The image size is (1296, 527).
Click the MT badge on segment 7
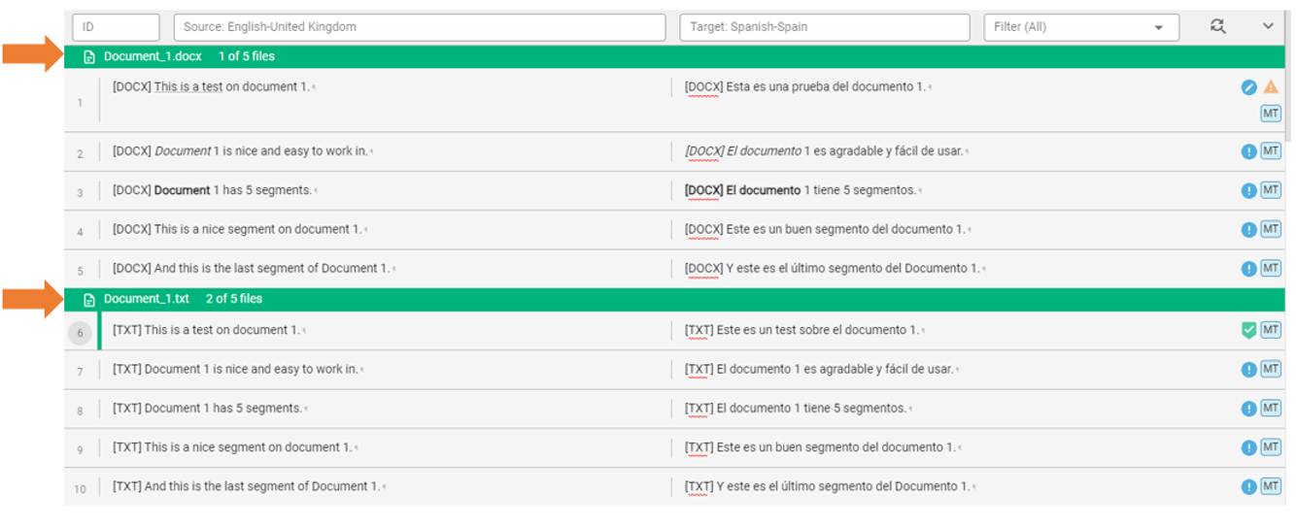click(x=1271, y=369)
